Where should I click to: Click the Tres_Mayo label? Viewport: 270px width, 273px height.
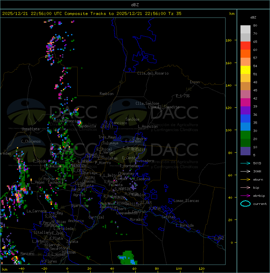click(x=107, y=137)
